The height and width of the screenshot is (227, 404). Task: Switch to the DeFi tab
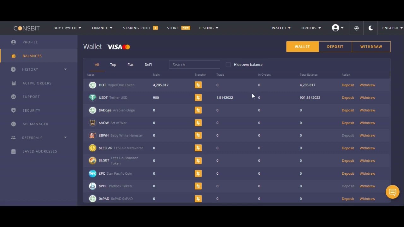pyautogui.click(x=148, y=65)
